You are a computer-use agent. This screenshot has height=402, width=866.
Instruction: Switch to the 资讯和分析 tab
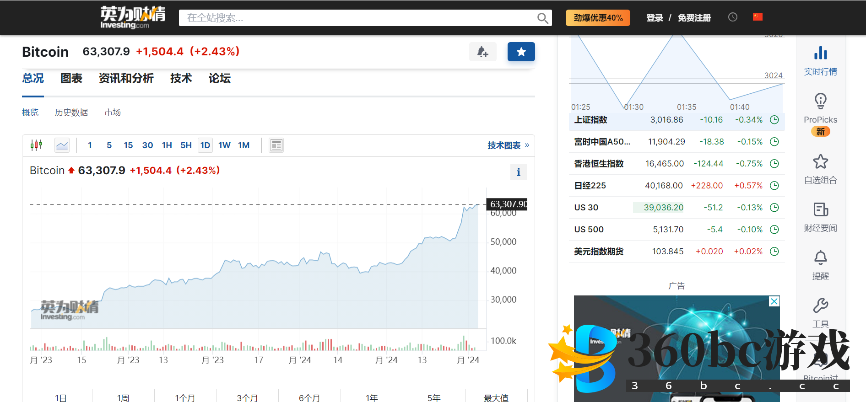coord(126,79)
